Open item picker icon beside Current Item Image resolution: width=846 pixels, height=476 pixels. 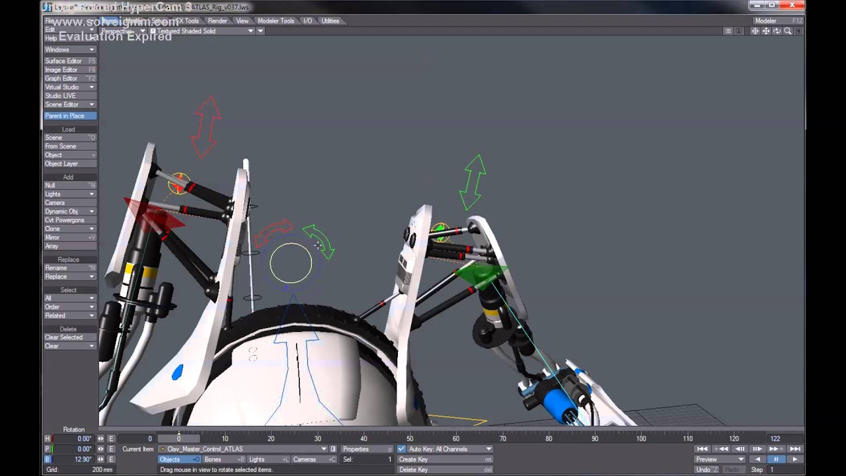point(333,449)
